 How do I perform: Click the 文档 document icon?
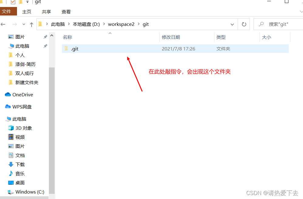[11, 155]
